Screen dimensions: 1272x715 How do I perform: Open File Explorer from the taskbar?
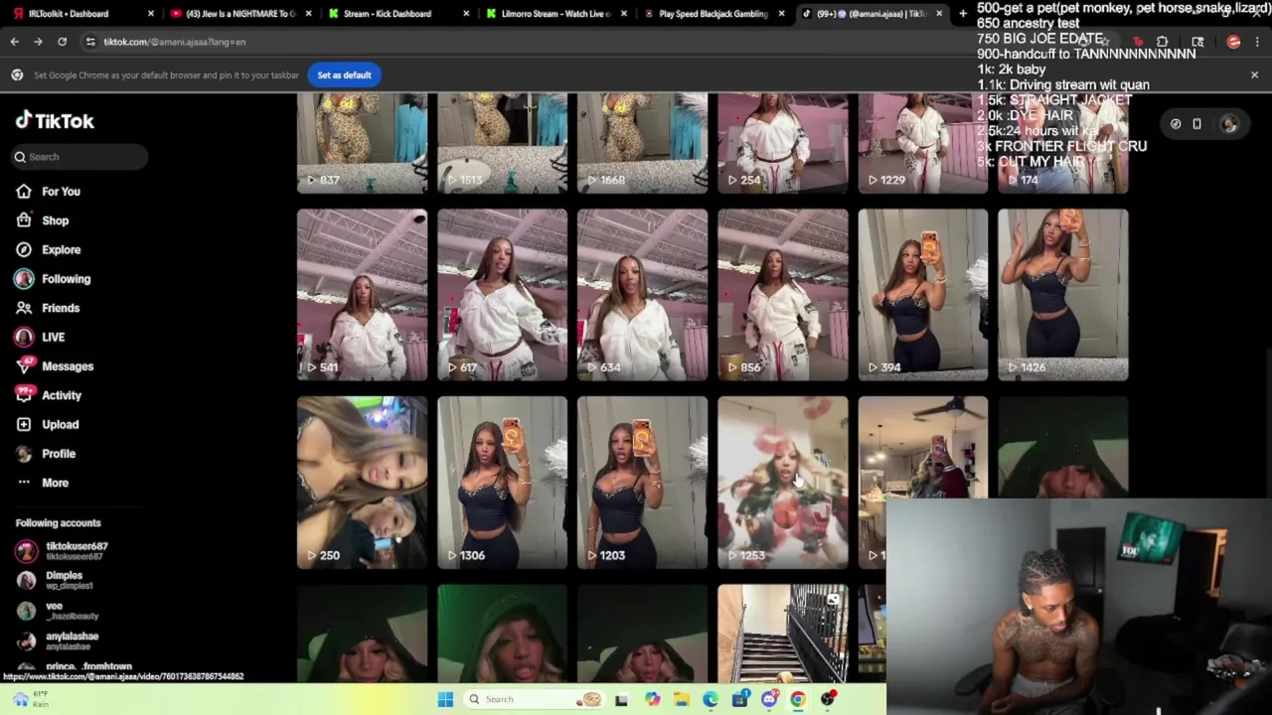click(682, 699)
